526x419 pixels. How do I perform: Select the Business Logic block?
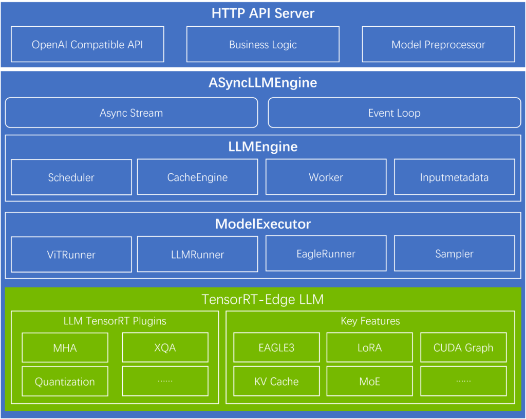point(263,45)
